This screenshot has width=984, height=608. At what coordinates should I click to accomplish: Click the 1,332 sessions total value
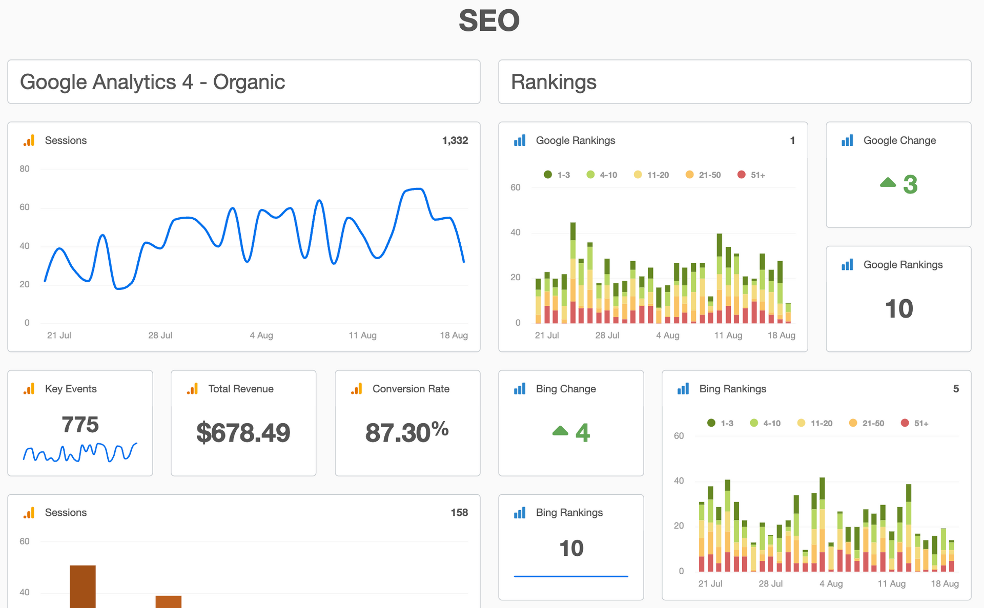click(455, 140)
